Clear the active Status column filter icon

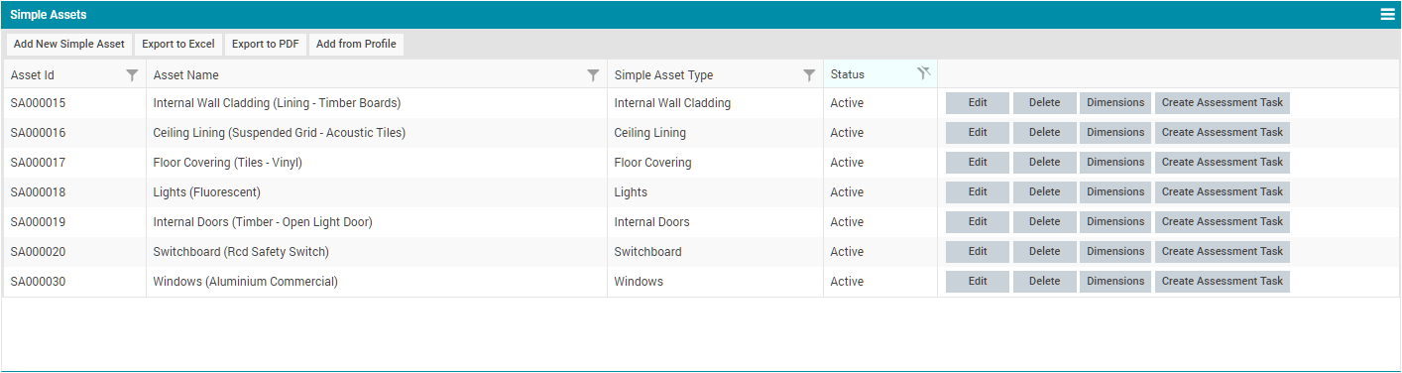[924, 73]
